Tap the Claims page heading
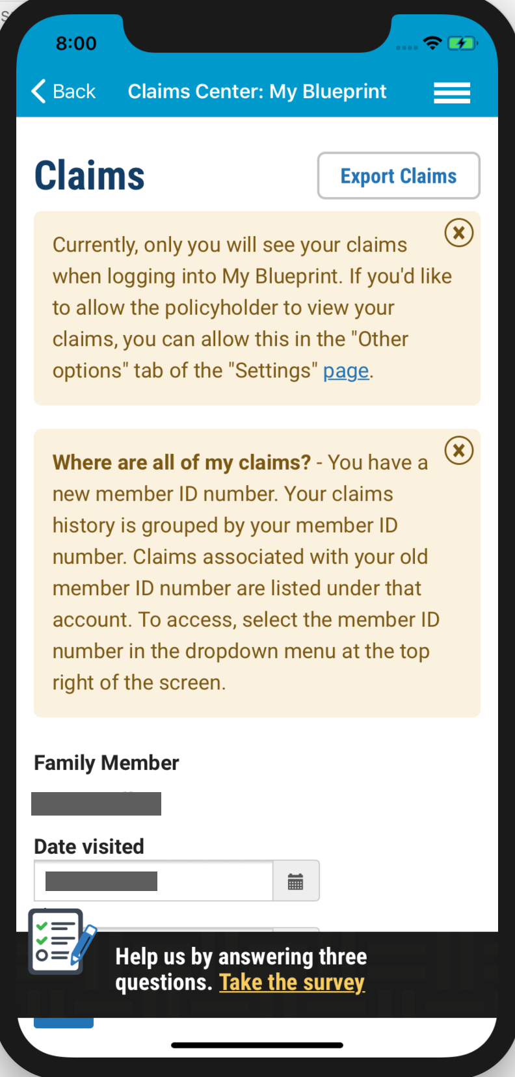Screen dimensions: 515x1077 click(89, 176)
